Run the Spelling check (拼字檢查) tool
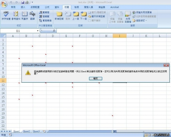Screen dimensions: 171x137 coord(6,16)
